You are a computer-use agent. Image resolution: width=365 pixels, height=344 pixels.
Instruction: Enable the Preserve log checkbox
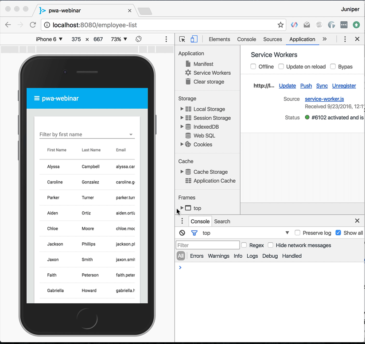coord(298,233)
